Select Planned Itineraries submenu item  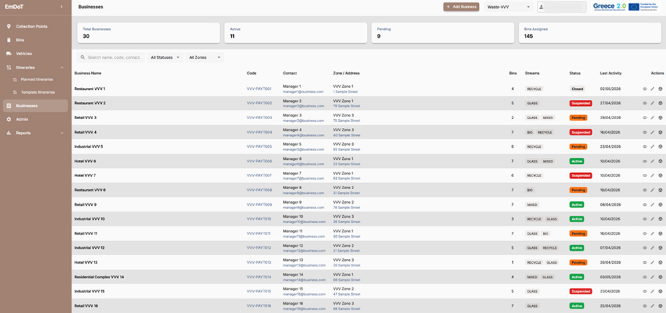click(x=37, y=79)
